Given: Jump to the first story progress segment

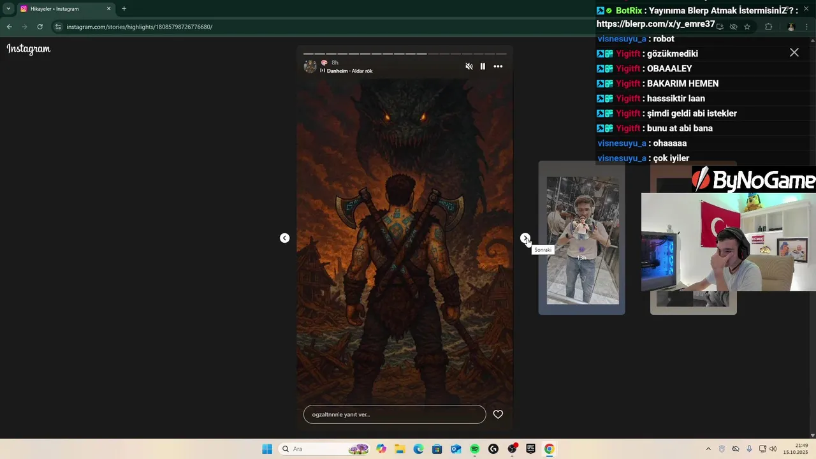Looking at the screenshot, I should point(309,54).
